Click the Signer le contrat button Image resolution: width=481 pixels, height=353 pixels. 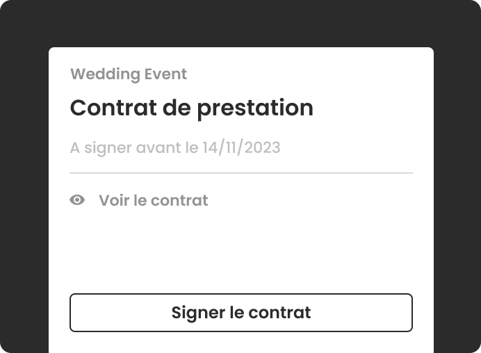[241, 313]
